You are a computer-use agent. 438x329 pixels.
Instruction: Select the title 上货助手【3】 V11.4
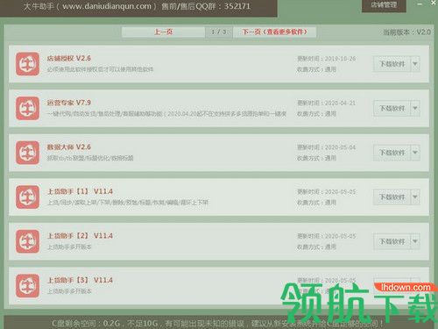tap(80, 280)
